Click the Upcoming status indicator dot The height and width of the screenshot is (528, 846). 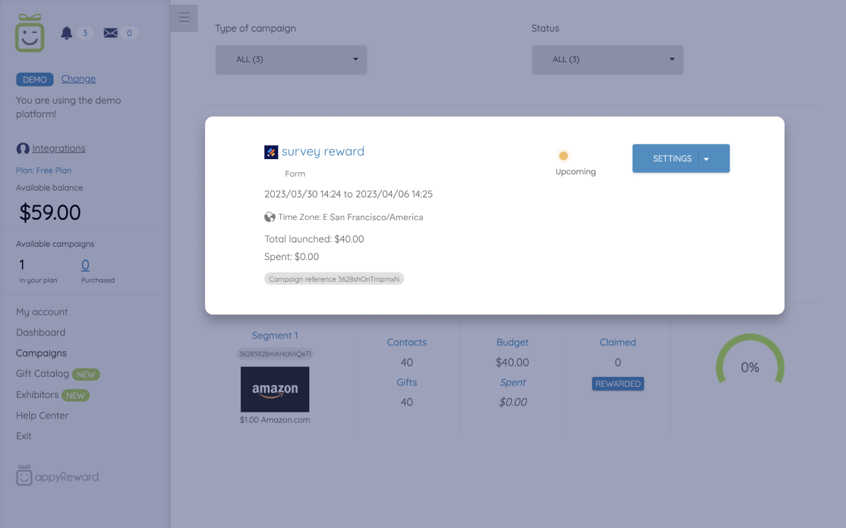point(563,155)
